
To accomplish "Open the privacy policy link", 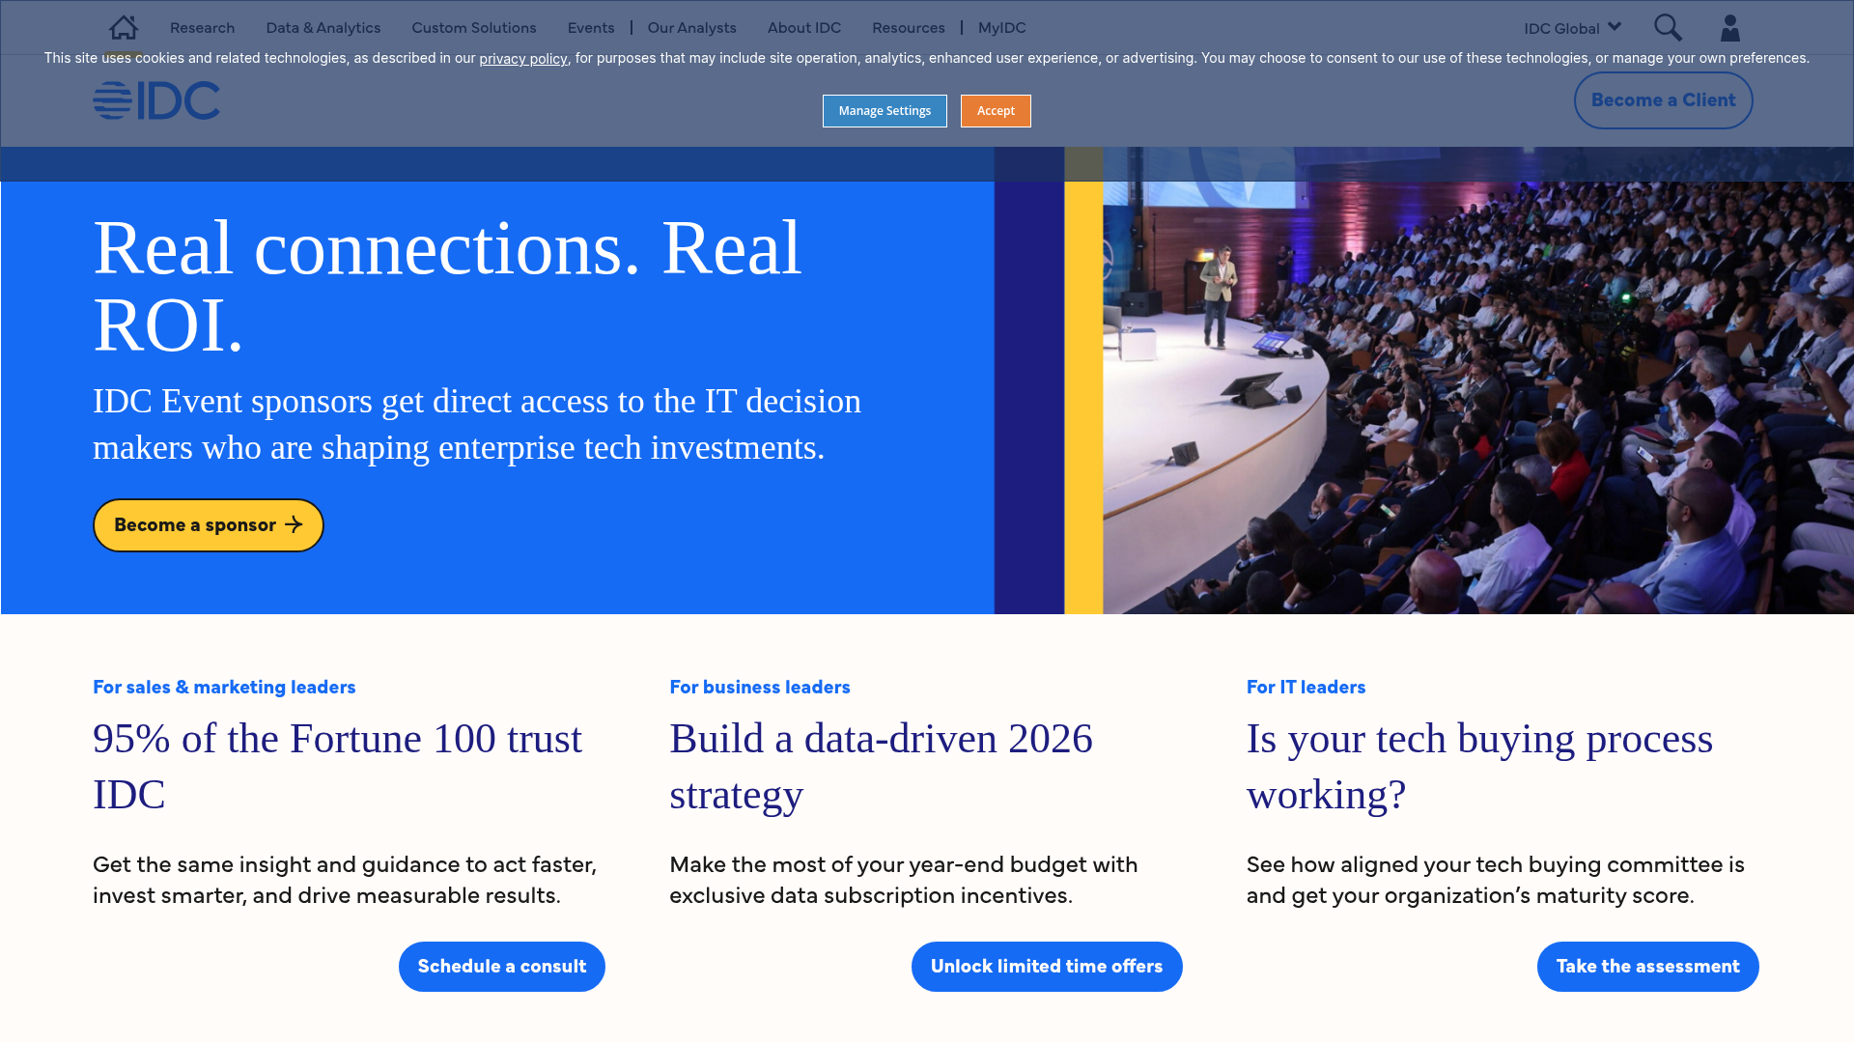I will pos(522,58).
